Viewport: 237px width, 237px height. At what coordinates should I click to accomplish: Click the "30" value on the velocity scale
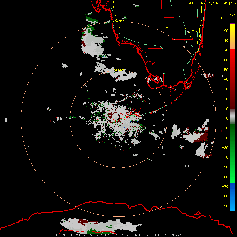(x=226, y=89)
